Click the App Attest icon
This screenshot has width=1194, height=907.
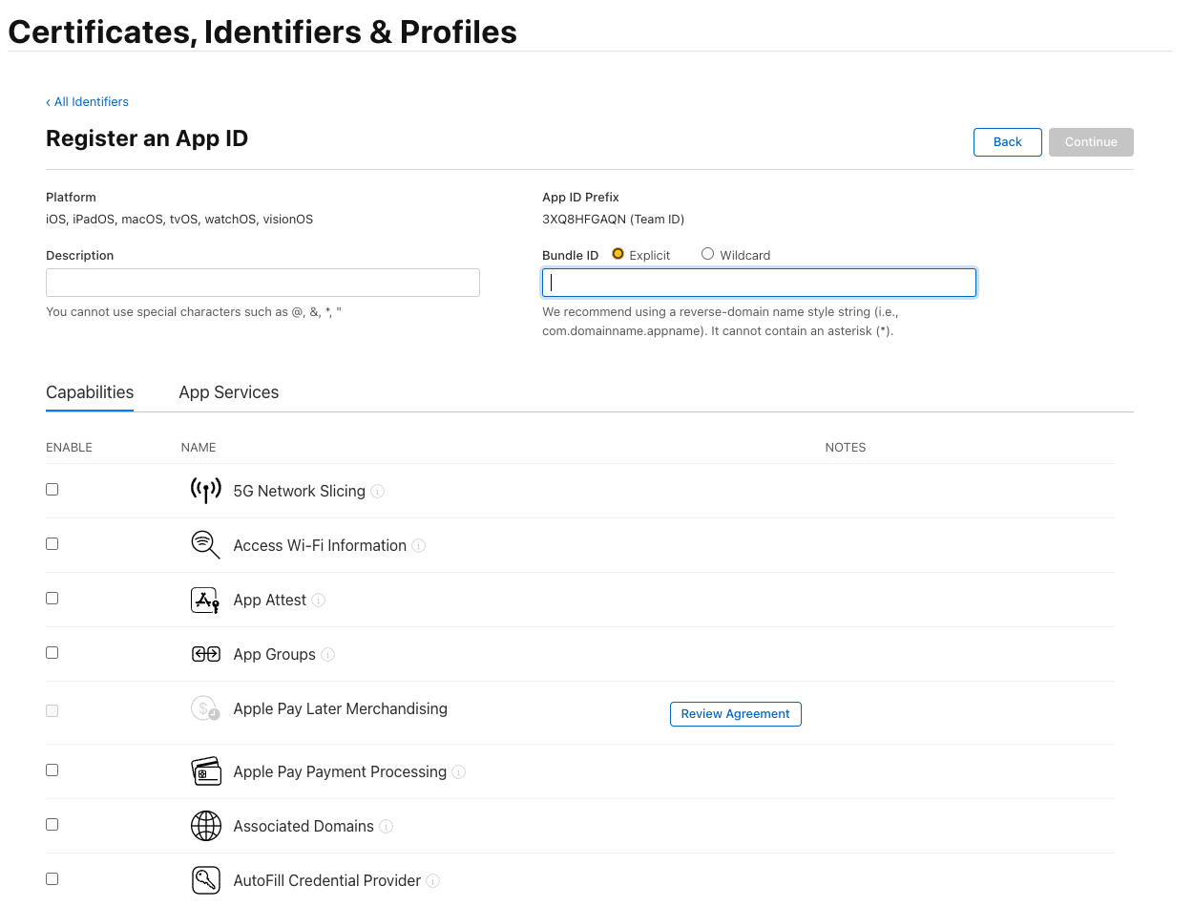205,600
